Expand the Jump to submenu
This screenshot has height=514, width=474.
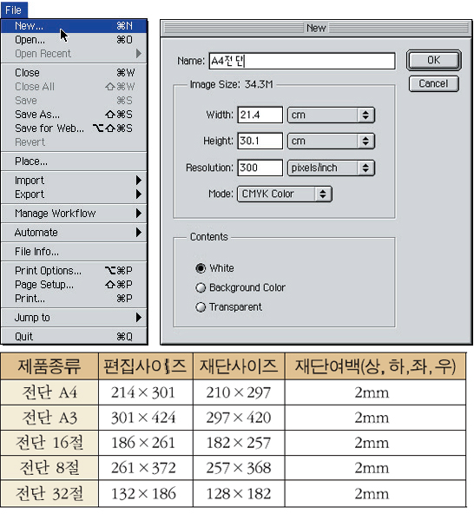coord(74,317)
